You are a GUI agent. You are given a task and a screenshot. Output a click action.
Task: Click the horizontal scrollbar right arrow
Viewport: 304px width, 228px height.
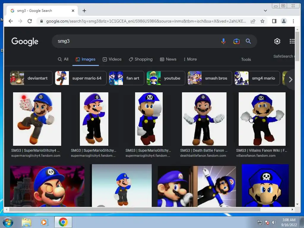(x=292, y=209)
